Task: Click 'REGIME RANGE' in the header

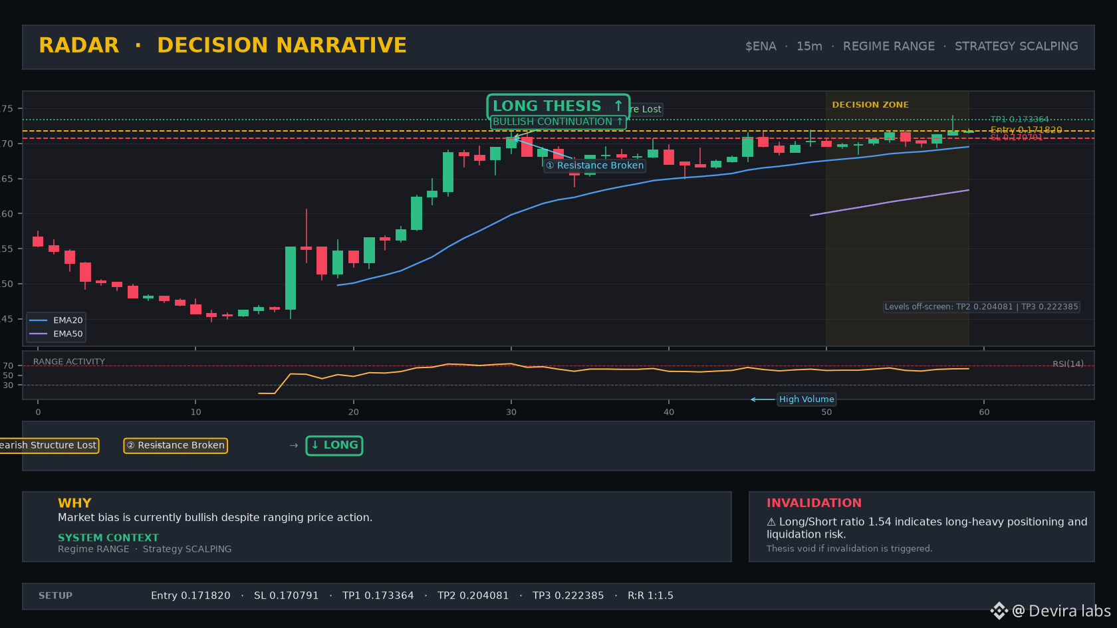Action: [889, 47]
